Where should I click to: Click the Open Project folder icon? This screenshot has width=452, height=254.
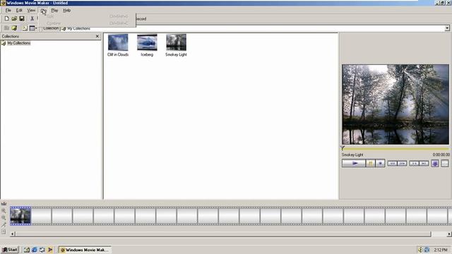tap(14, 18)
